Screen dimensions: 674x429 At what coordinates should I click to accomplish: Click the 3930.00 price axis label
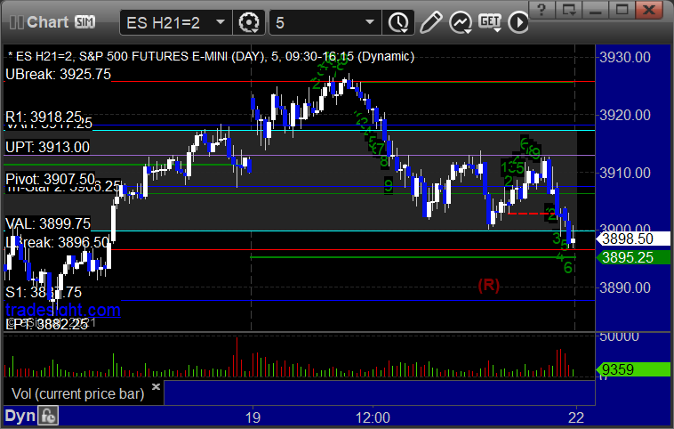625,57
